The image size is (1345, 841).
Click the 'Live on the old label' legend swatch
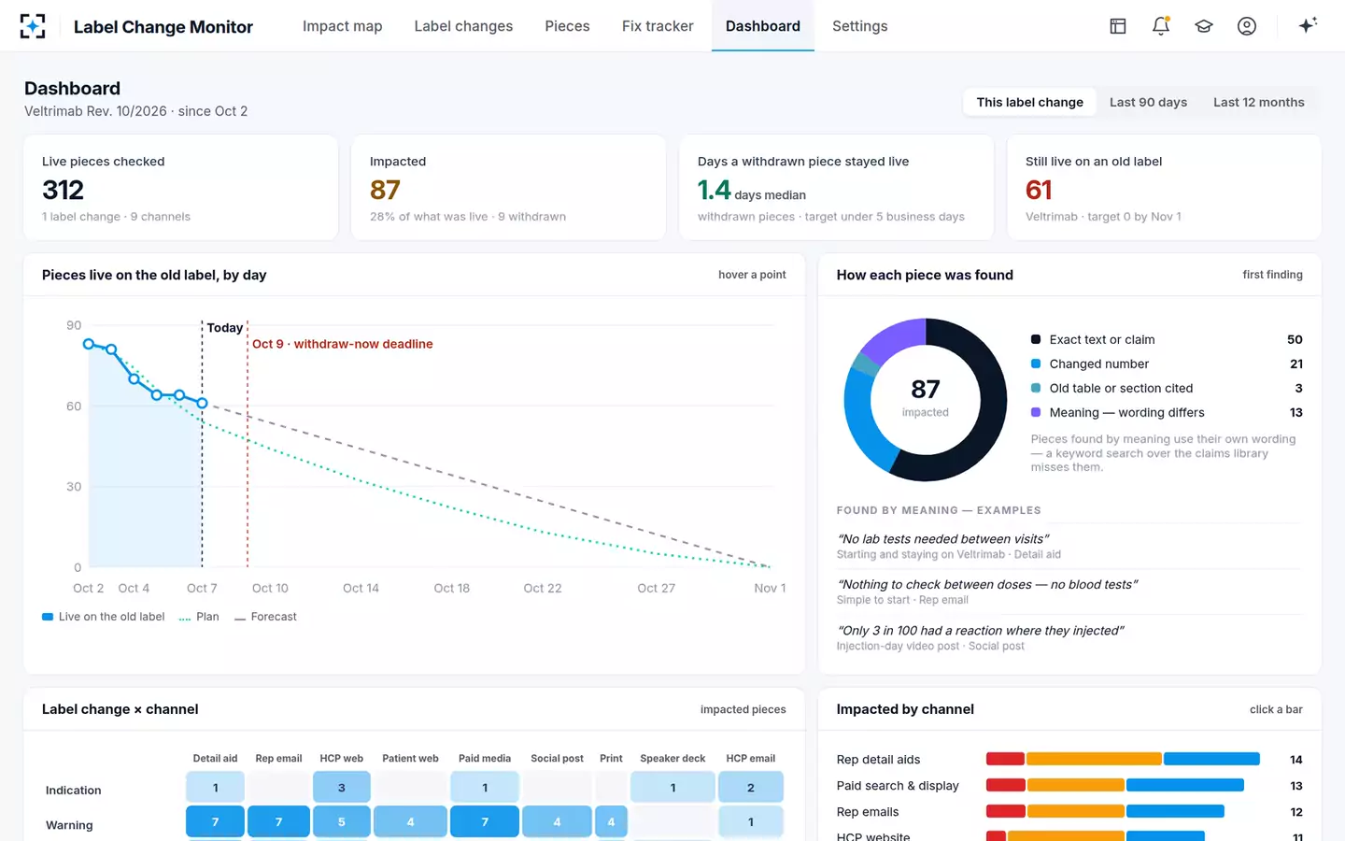48,617
